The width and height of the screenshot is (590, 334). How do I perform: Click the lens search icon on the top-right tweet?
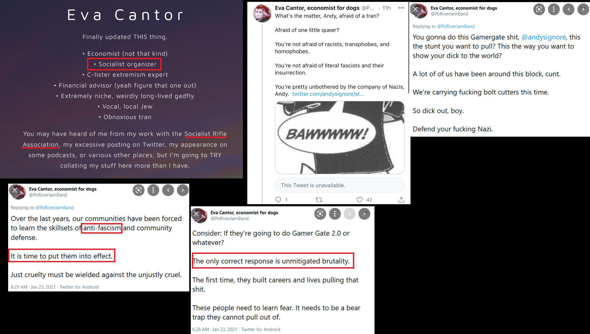pos(539,9)
